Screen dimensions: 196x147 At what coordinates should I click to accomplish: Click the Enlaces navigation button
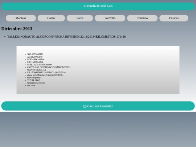click(x=174, y=18)
